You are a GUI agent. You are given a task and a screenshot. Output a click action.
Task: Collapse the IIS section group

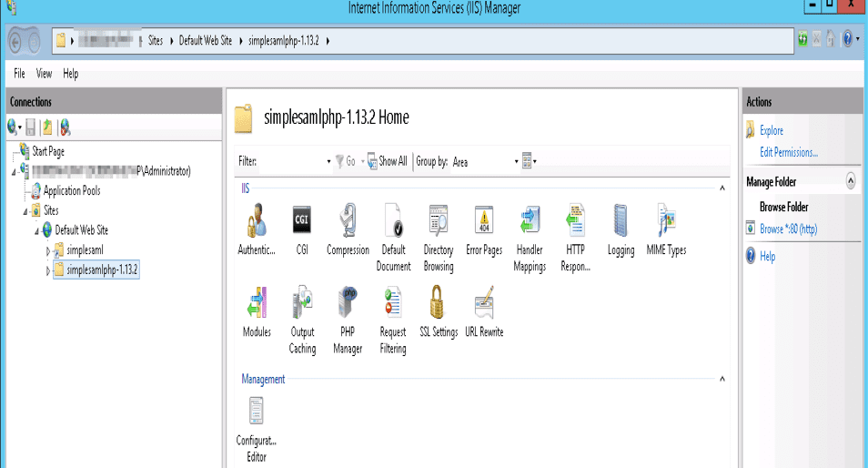[x=722, y=188]
